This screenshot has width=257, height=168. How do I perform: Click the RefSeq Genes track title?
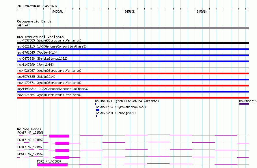29,129
